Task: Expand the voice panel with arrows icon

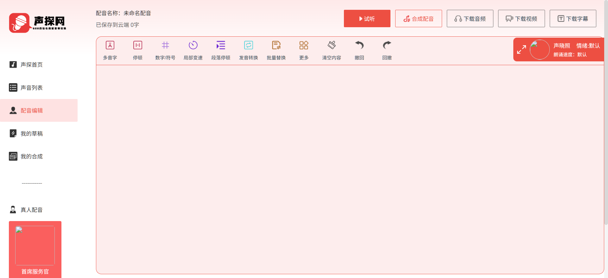Action: click(521, 50)
